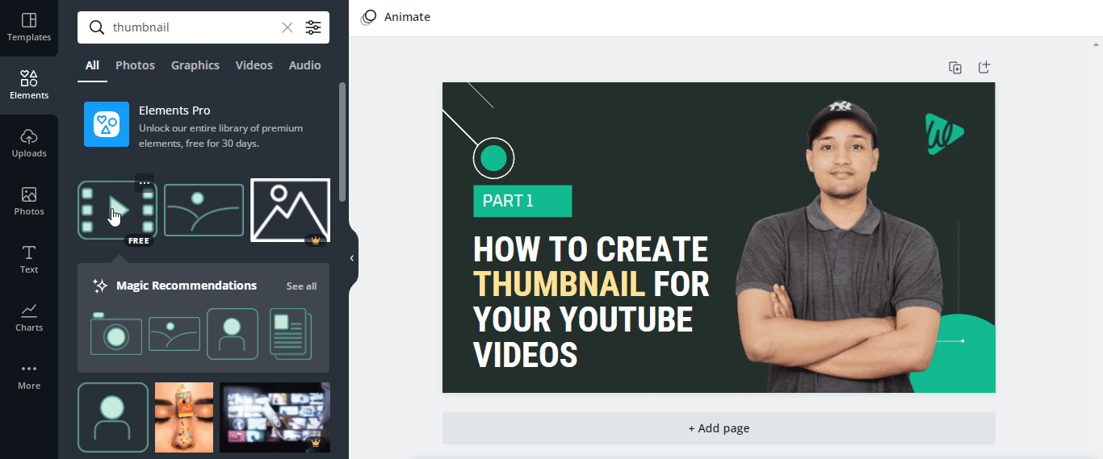Image resolution: width=1103 pixels, height=459 pixels.
Task: Open the Photos sidebar tab
Action: coord(29,202)
